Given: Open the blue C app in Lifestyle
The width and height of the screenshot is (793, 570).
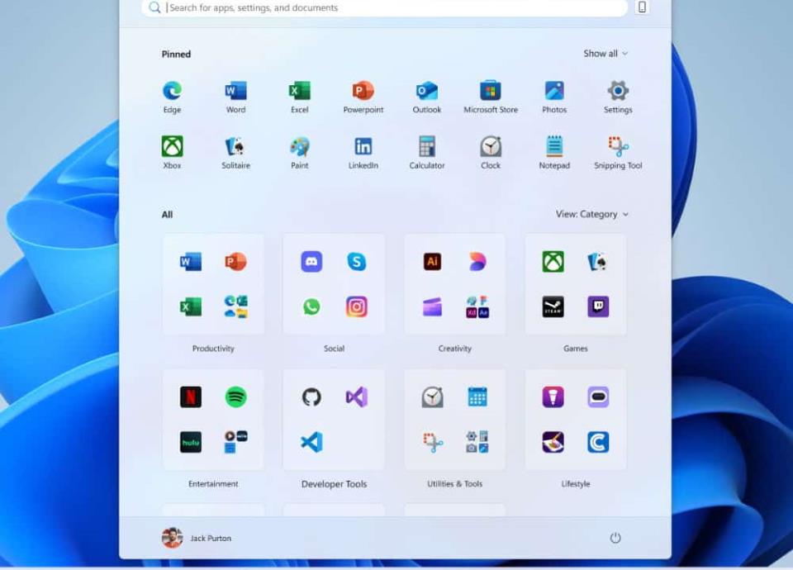Looking at the screenshot, I should coord(598,442).
